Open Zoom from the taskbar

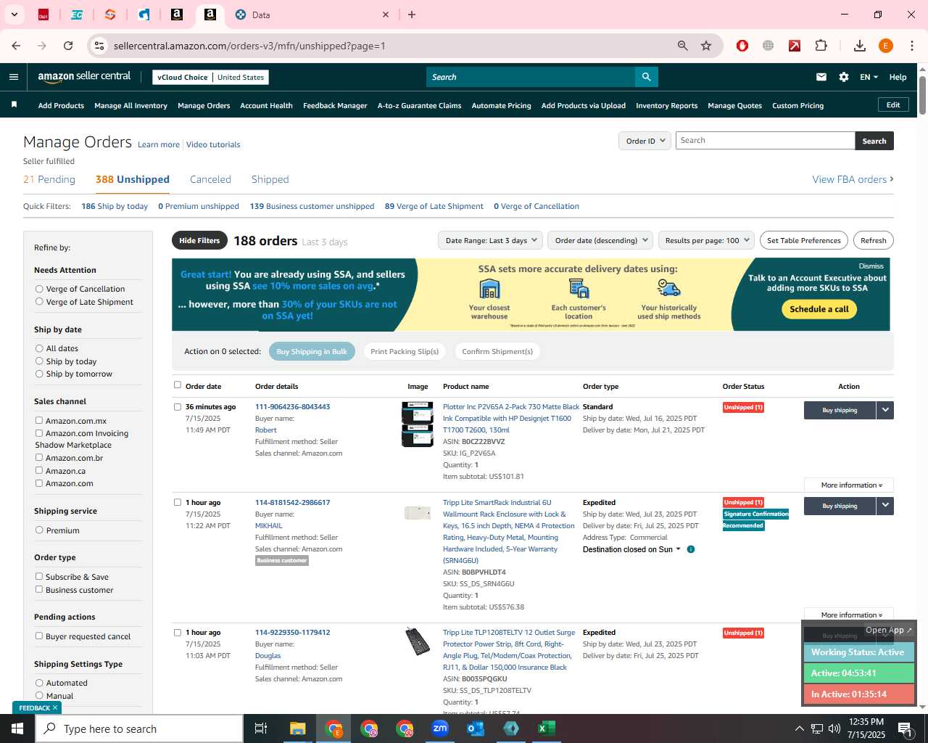(x=440, y=728)
